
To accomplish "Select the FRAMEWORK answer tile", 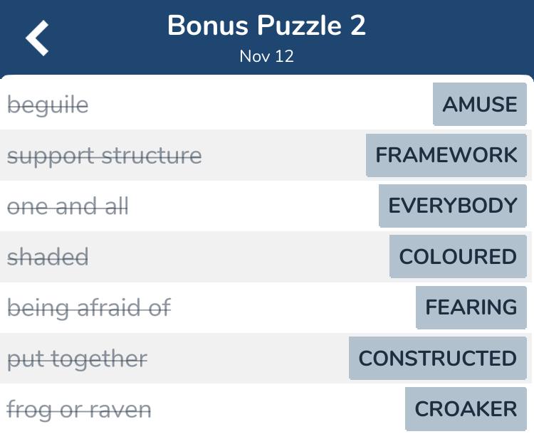I will tap(446, 155).
